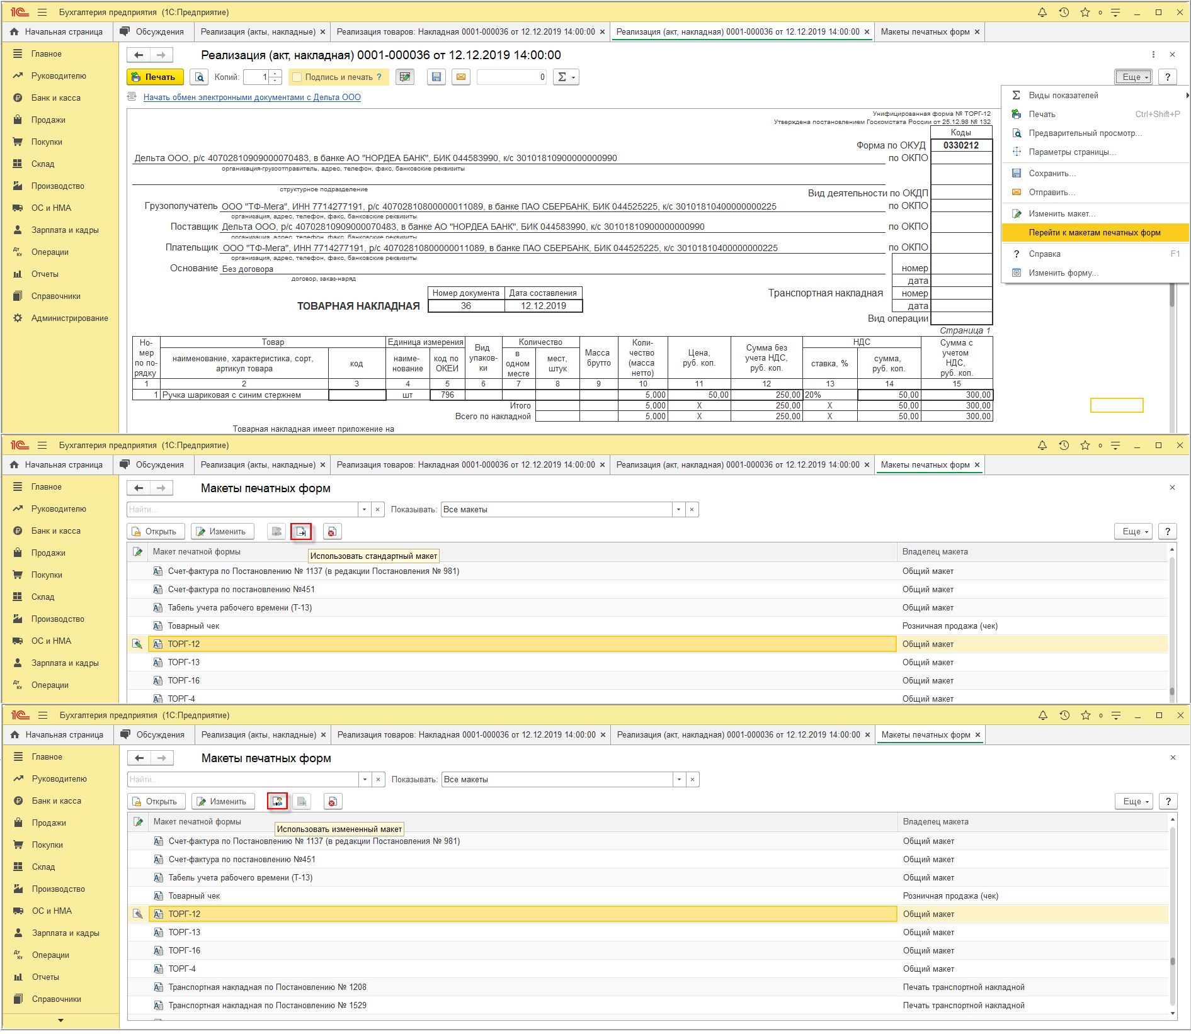Viewport: 1191px width, 1034px height.
Task: Open the Еще menu in the top window
Action: [1133, 77]
